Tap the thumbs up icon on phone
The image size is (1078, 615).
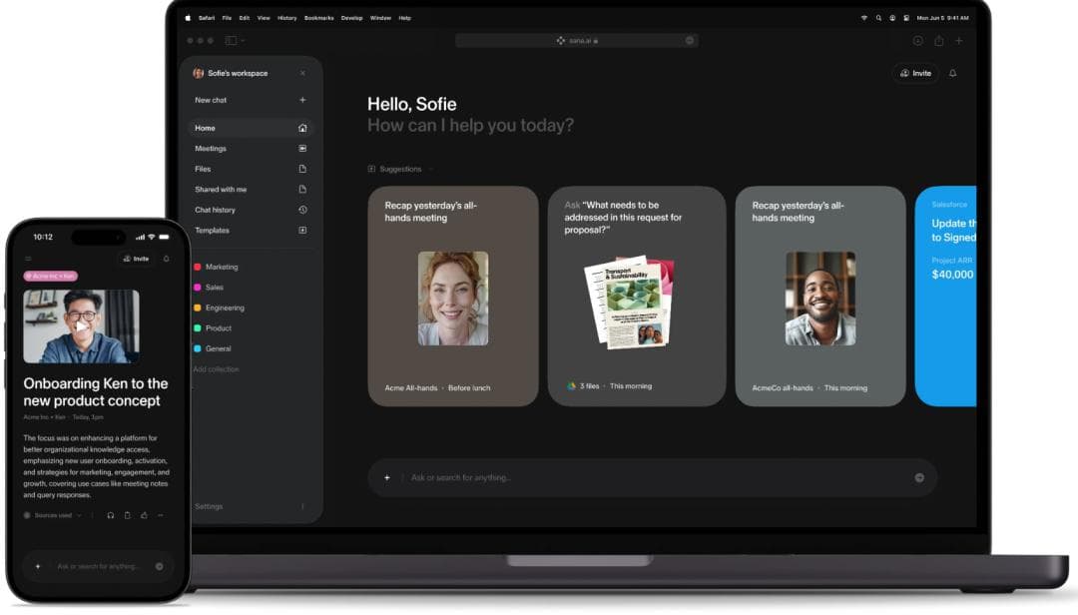(144, 515)
